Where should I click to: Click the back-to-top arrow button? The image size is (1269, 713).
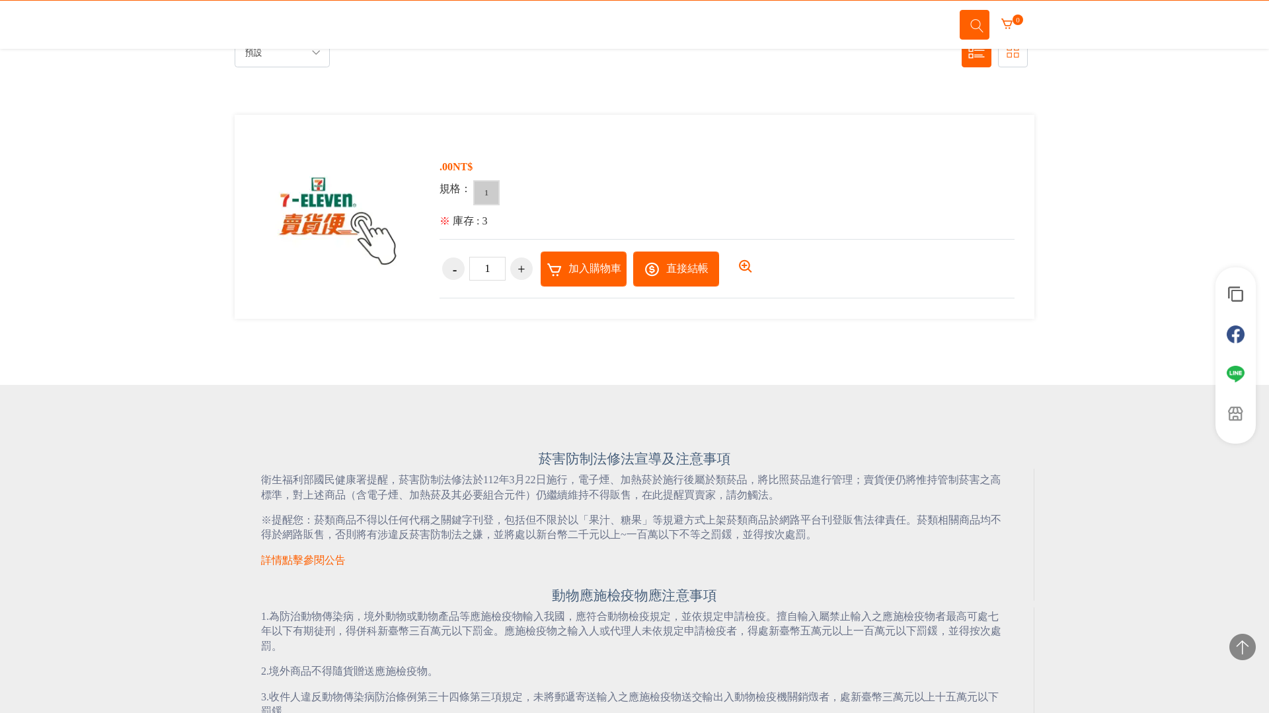pos(1243,647)
